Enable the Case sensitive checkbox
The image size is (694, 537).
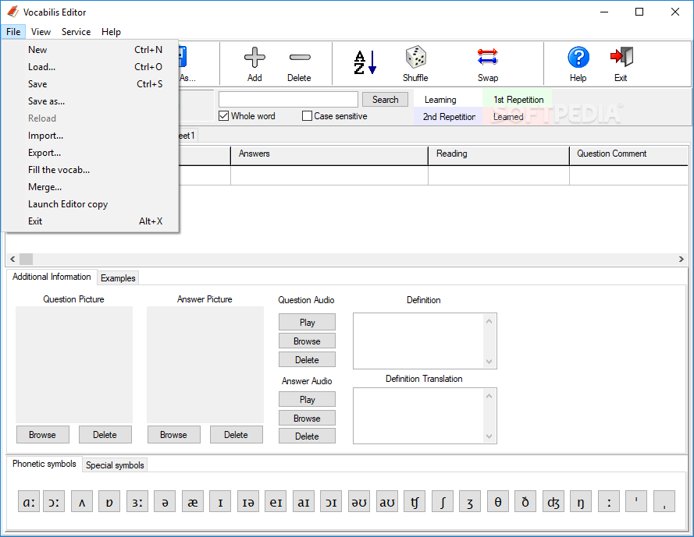pyautogui.click(x=307, y=116)
